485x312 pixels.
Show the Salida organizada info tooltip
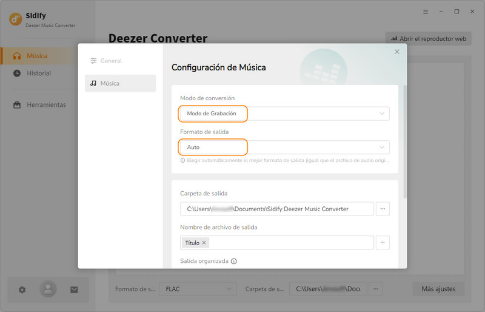click(x=234, y=261)
